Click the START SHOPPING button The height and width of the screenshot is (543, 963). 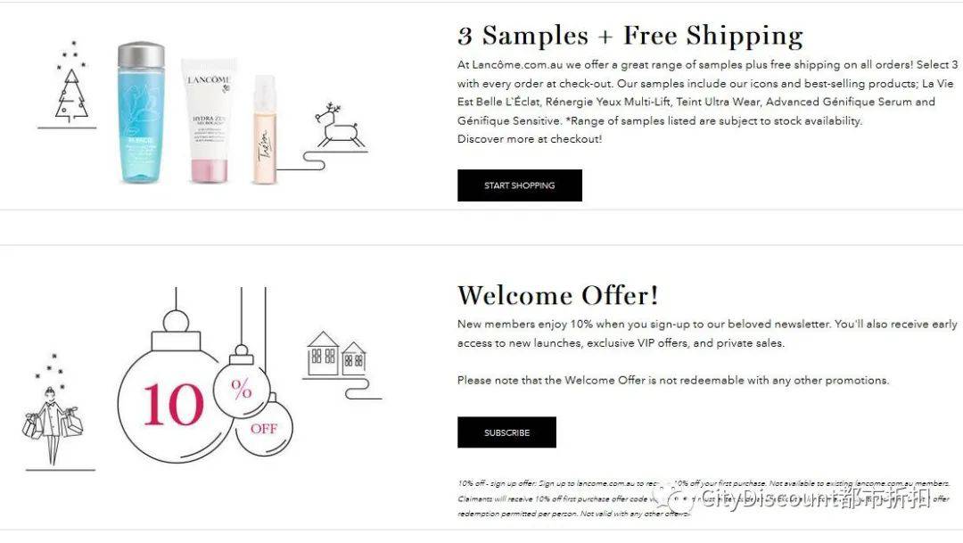520,185
